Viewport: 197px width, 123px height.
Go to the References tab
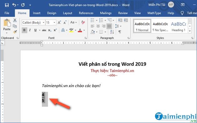(86, 13)
